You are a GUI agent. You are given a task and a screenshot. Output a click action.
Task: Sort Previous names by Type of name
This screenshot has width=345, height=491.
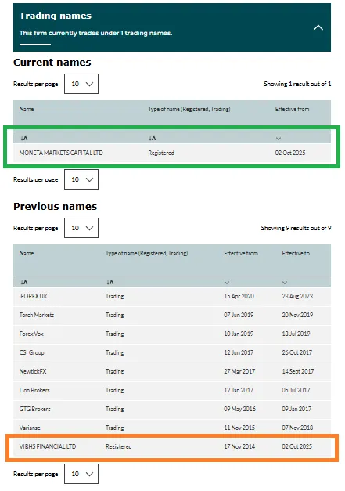point(110,282)
